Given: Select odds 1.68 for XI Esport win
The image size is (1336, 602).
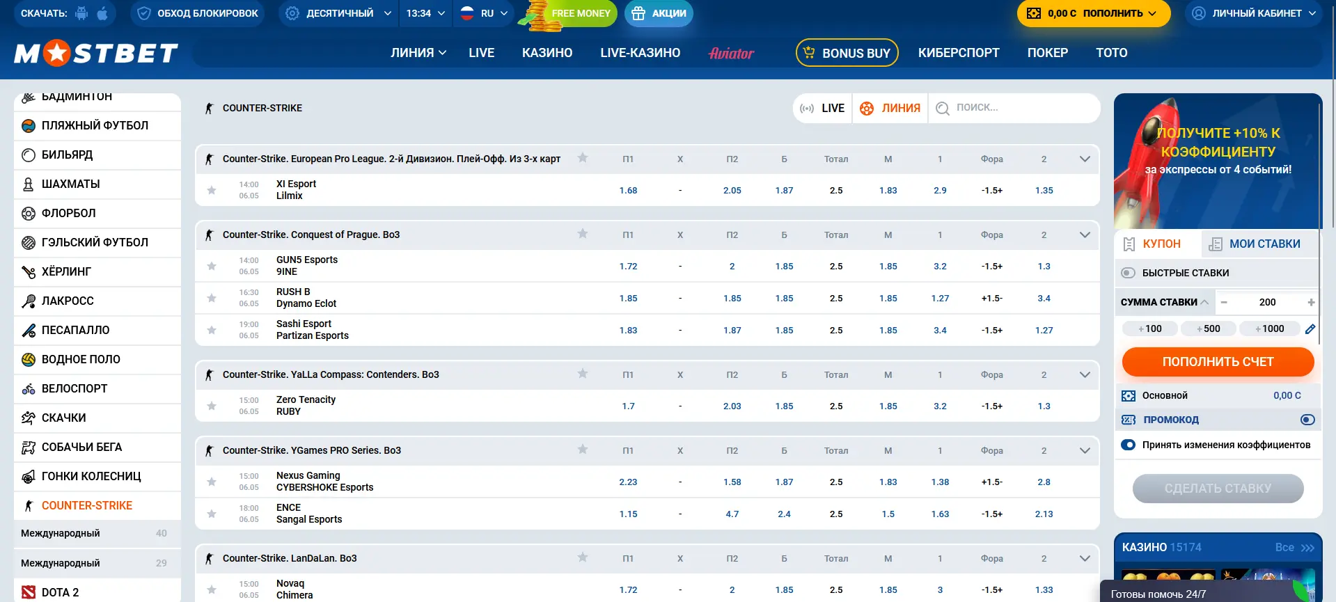Looking at the screenshot, I should 628,190.
